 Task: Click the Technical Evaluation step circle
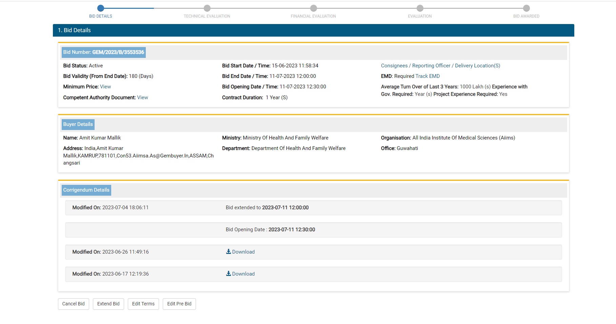tap(207, 8)
